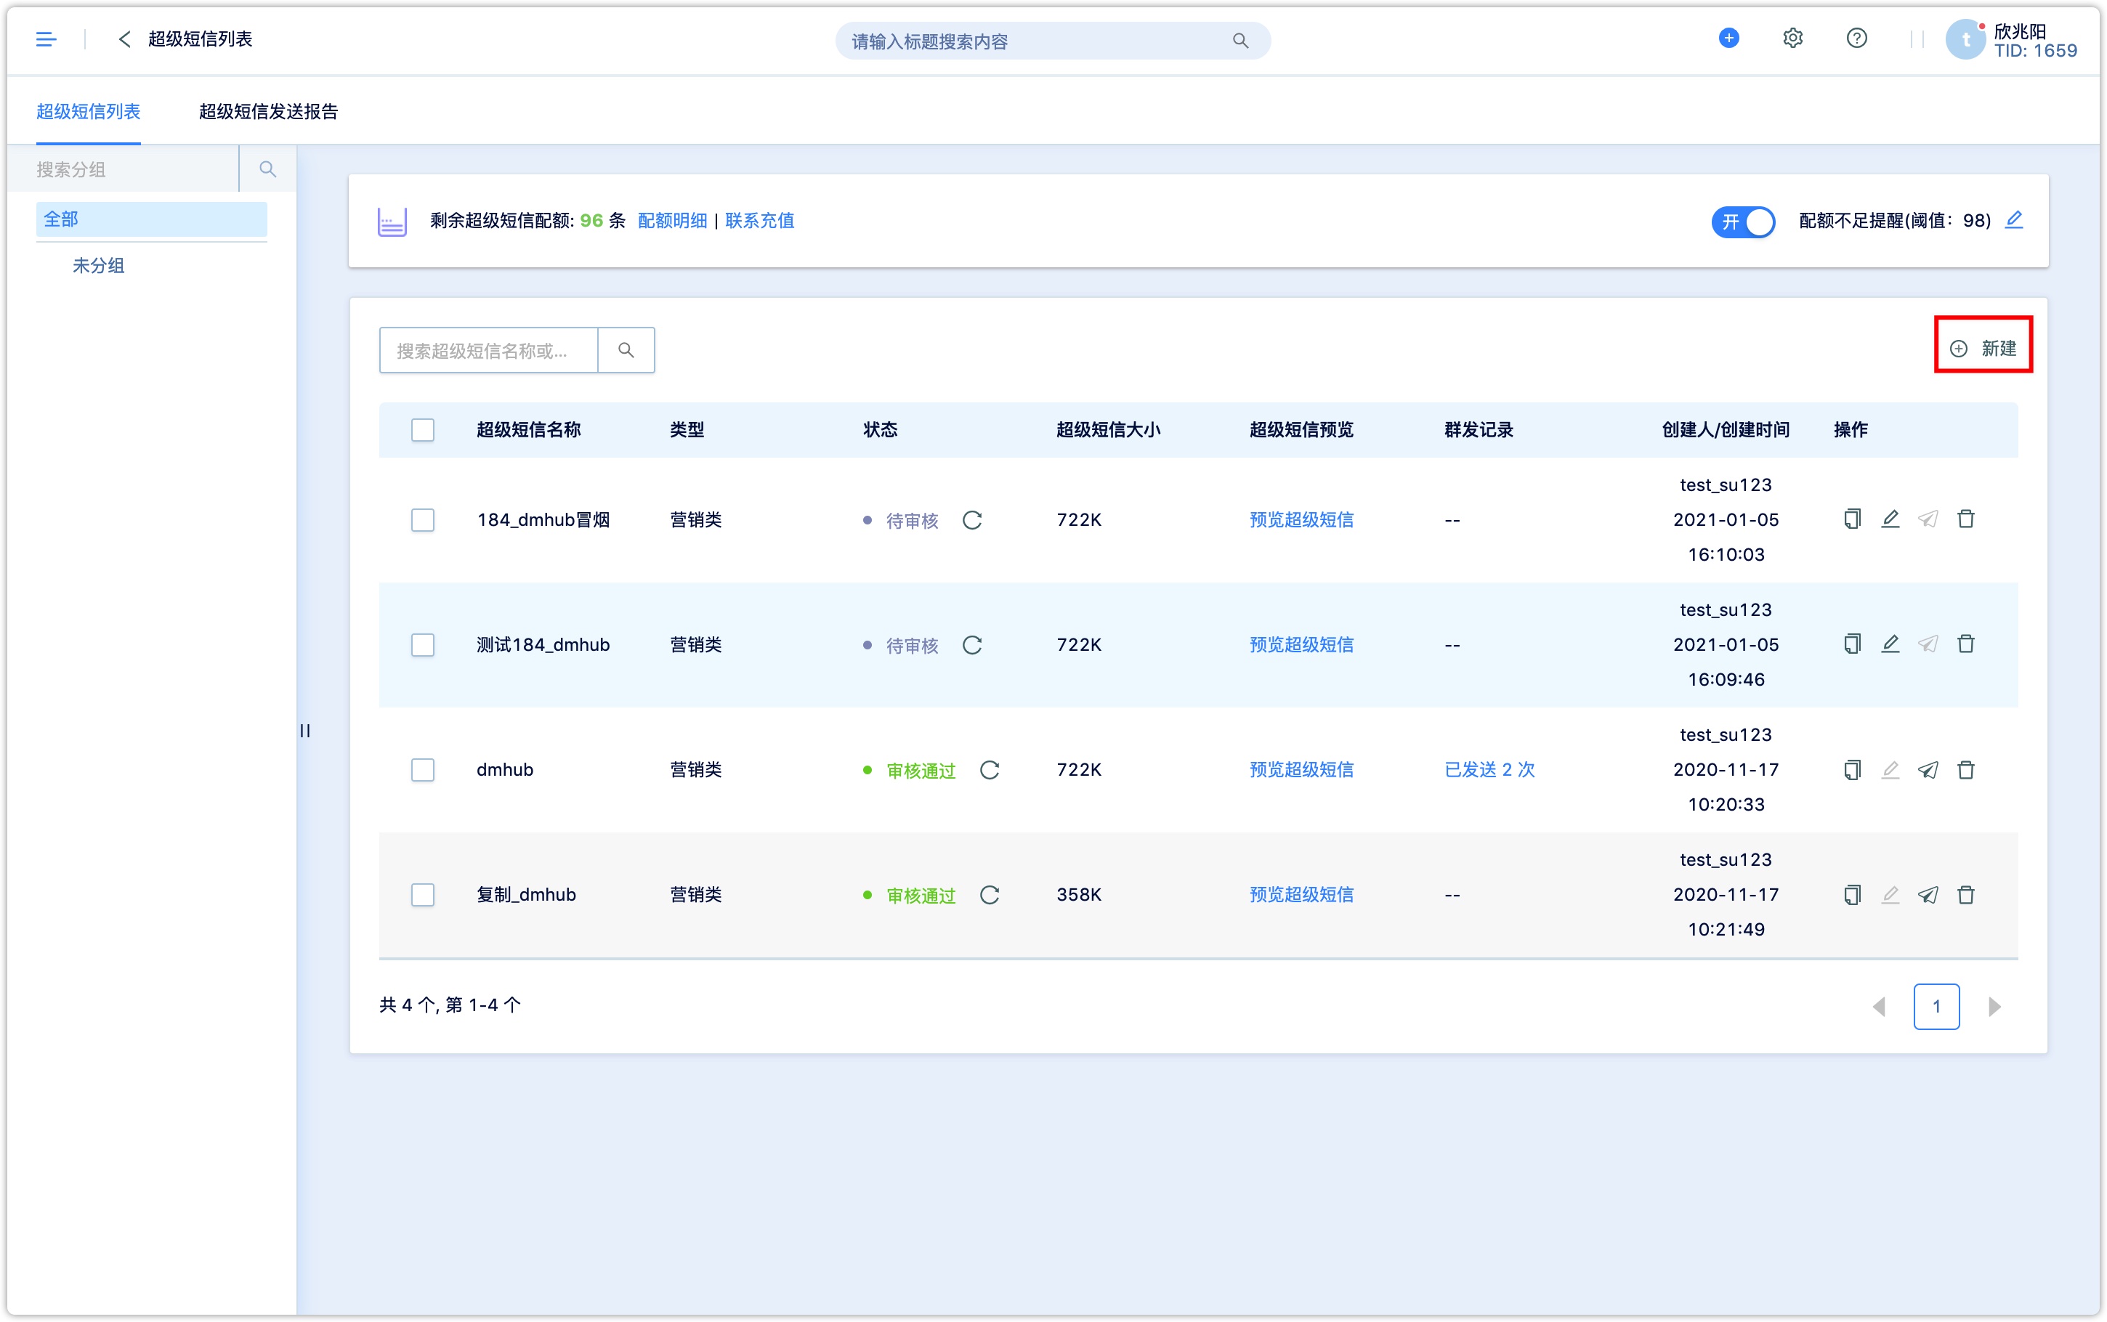
Task: Click the back arrow beside 超级短信列表
Action: [x=124, y=39]
